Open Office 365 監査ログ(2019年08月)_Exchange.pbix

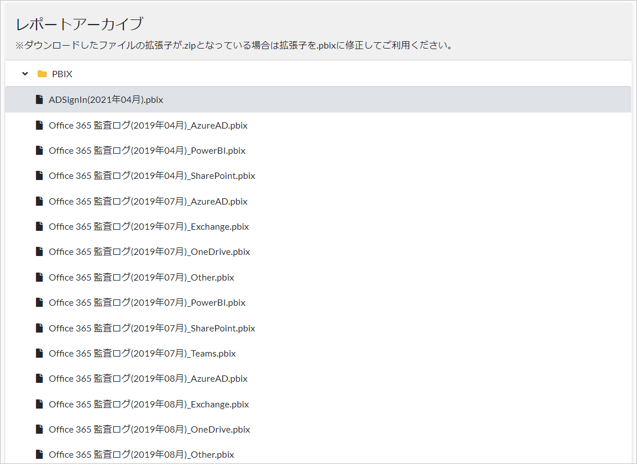tap(149, 404)
